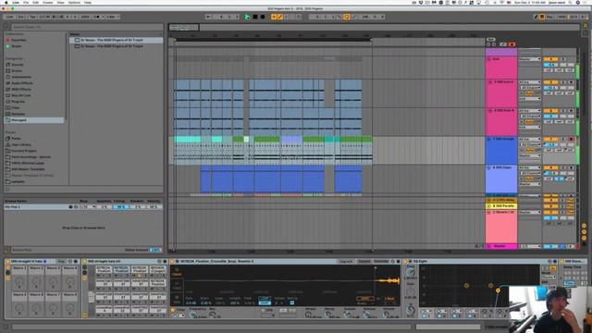This screenshot has width=592, height=333.
Task: Start playback with the Play button
Action: click(x=247, y=17)
